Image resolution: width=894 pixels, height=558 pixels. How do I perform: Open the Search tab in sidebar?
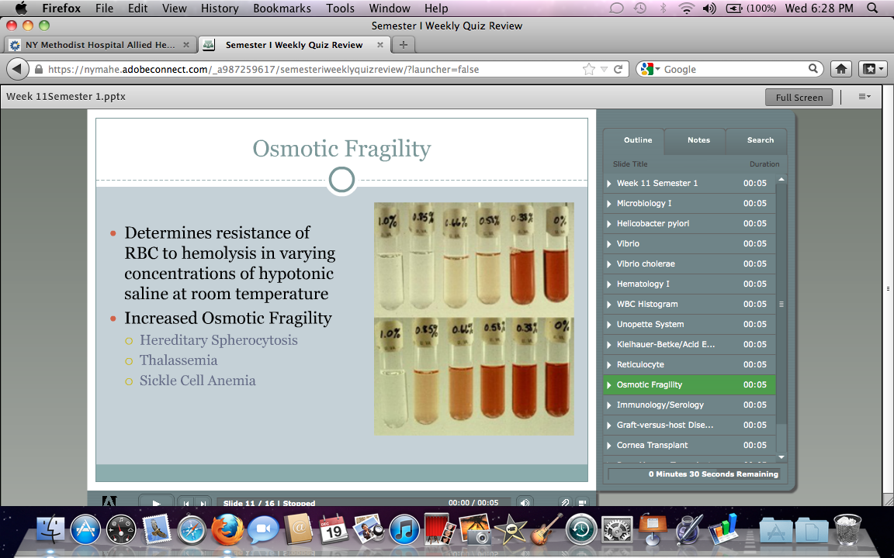(760, 140)
